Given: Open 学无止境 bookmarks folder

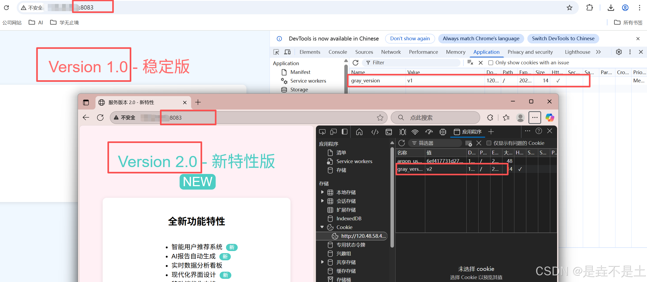Looking at the screenshot, I should pyautogui.click(x=64, y=23).
